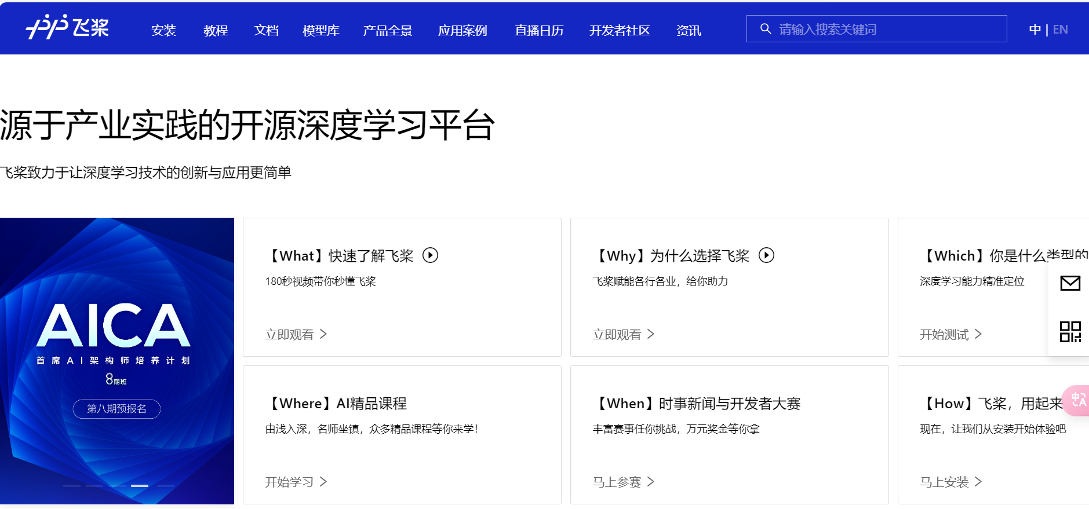
Task: Click the 【When】时事新闻与开发者大赛 title
Action: pos(697,404)
